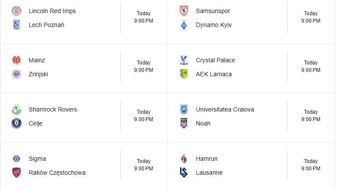Open the Universitatea Craiova team link
Screen dimensions: 337x190
point(225,109)
